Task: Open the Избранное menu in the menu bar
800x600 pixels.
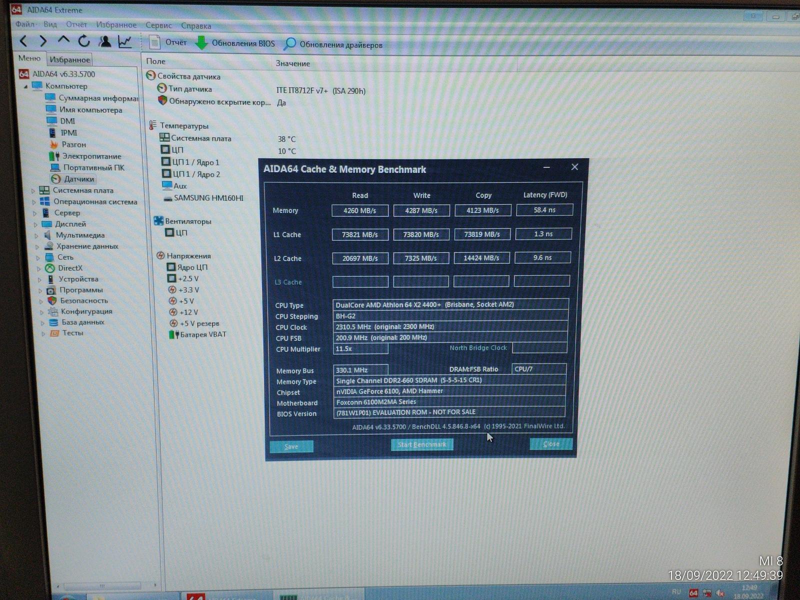Action: pos(116,25)
